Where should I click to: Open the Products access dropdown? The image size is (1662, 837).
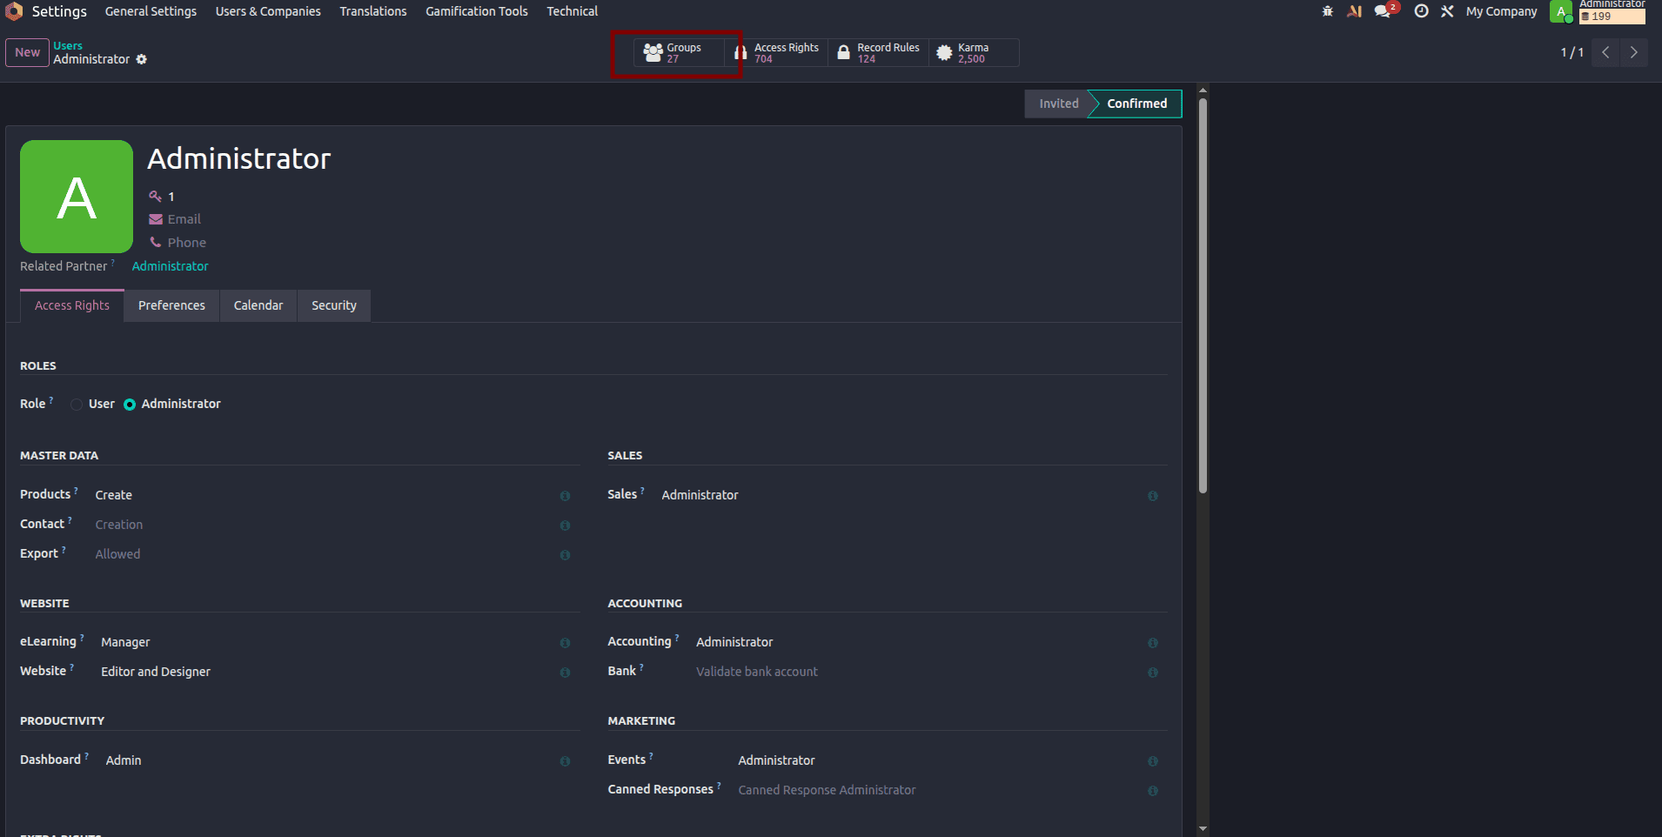tap(322, 495)
